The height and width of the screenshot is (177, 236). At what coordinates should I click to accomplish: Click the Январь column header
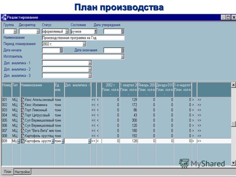coord(146,89)
